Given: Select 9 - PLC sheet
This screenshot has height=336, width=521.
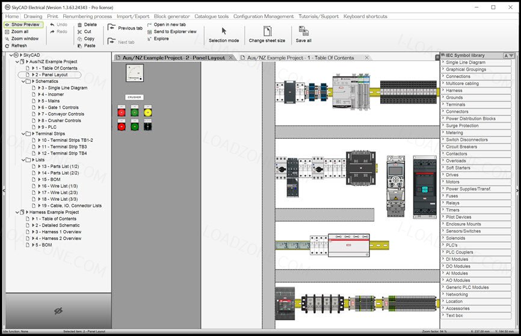Looking at the screenshot, I should coord(49,127).
